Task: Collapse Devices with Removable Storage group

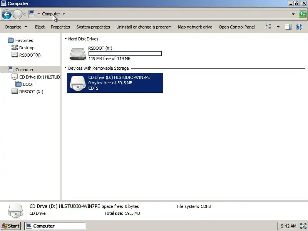Action: (x=65, y=68)
